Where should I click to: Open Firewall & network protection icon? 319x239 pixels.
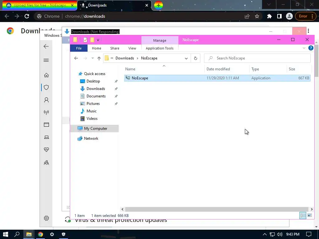tap(46, 112)
